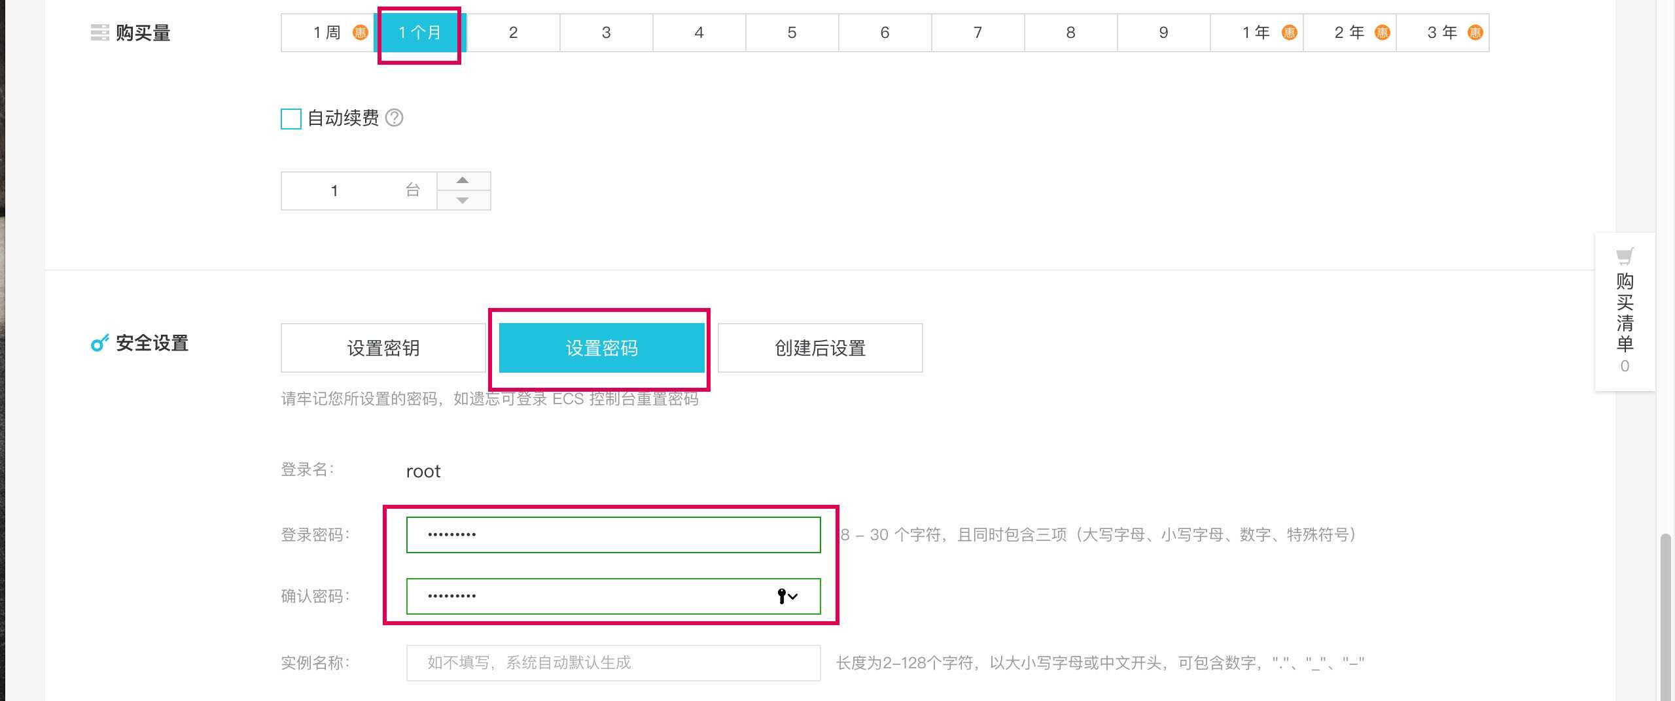The width and height of the screenshot is (1675, 701).
Task: Open password autofill key dropdown
Action: (x=788, y=596)
